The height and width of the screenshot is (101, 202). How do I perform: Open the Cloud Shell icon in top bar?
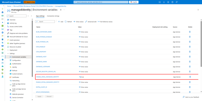160,2
